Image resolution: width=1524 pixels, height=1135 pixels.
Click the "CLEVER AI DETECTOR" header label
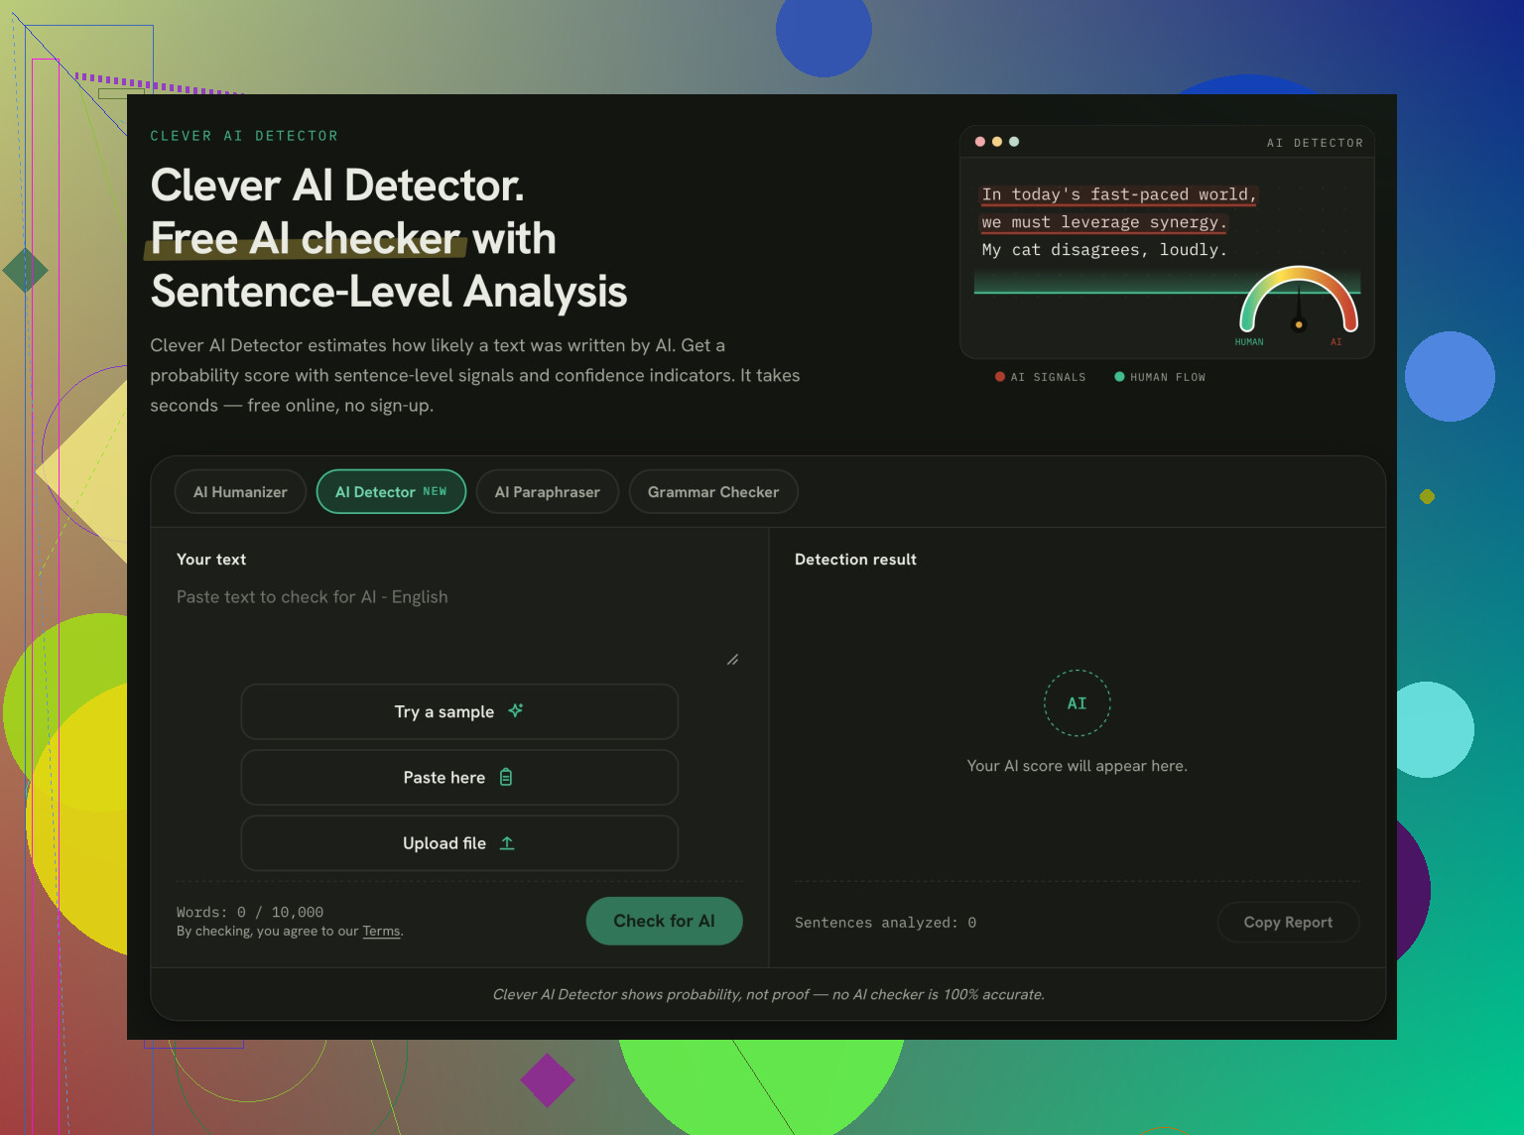244,136
